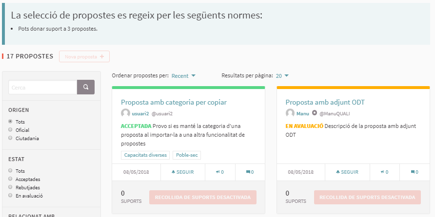Select Acceptades status radio button
The image size is (435, 217).
(10, 179)
